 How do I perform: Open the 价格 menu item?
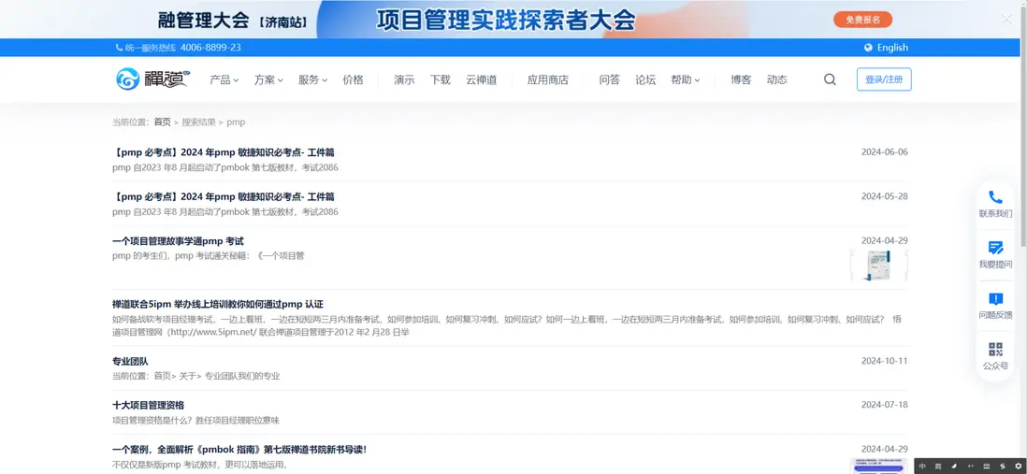[x=353, y=79]
